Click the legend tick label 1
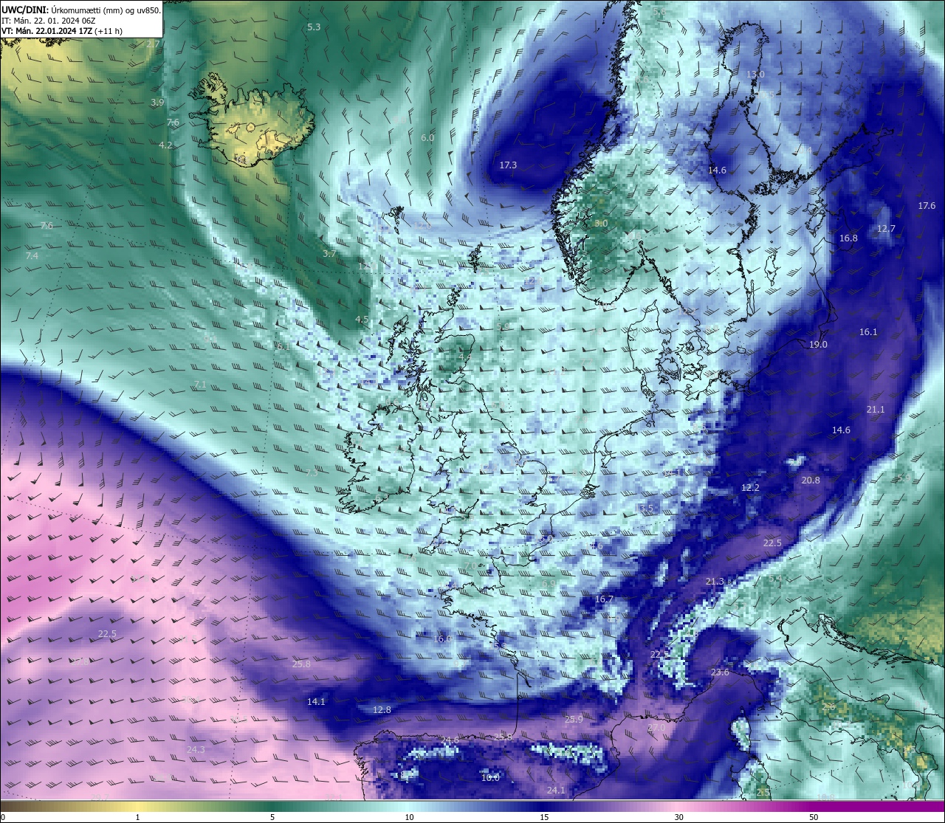Viewport: 945px width, 823px height. point(137,817)
